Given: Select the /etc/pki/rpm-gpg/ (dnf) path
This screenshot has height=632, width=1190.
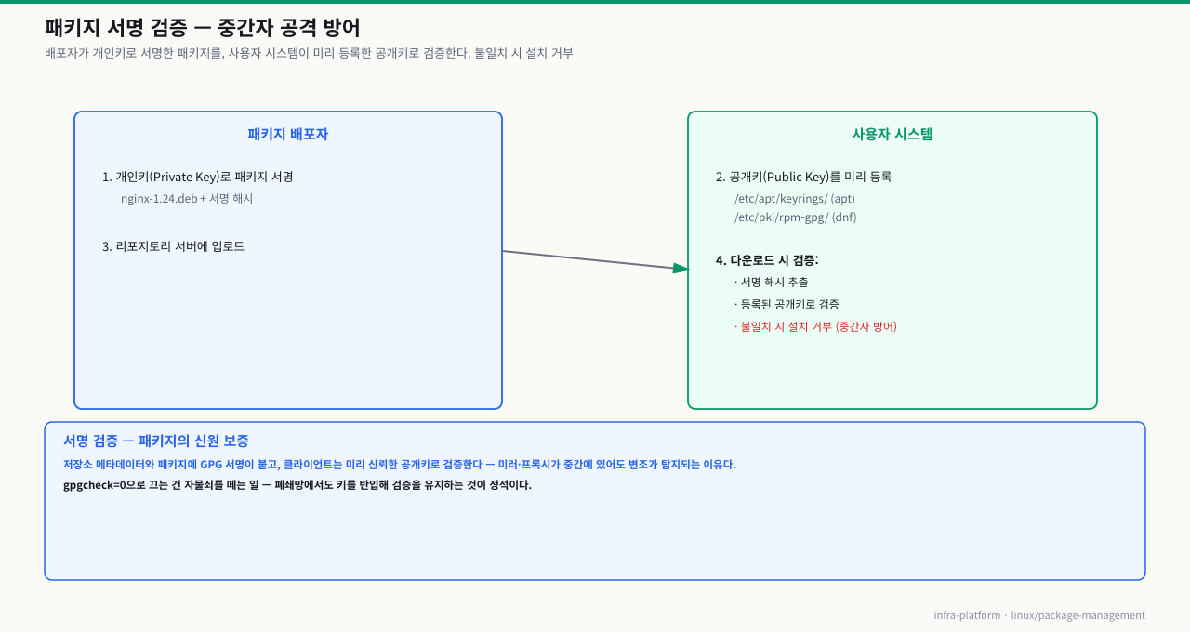Looking at the screenshot, I should tap(796, 217).
